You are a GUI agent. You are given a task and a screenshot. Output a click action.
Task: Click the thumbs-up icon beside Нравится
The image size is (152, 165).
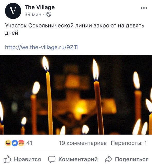coord(7,159)
